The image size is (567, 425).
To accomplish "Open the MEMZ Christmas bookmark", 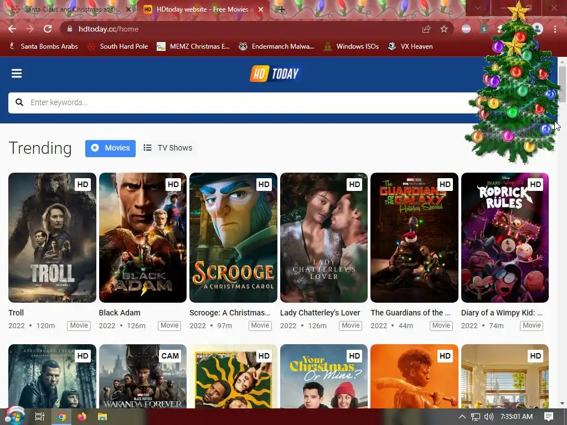I will click(193, 46).
